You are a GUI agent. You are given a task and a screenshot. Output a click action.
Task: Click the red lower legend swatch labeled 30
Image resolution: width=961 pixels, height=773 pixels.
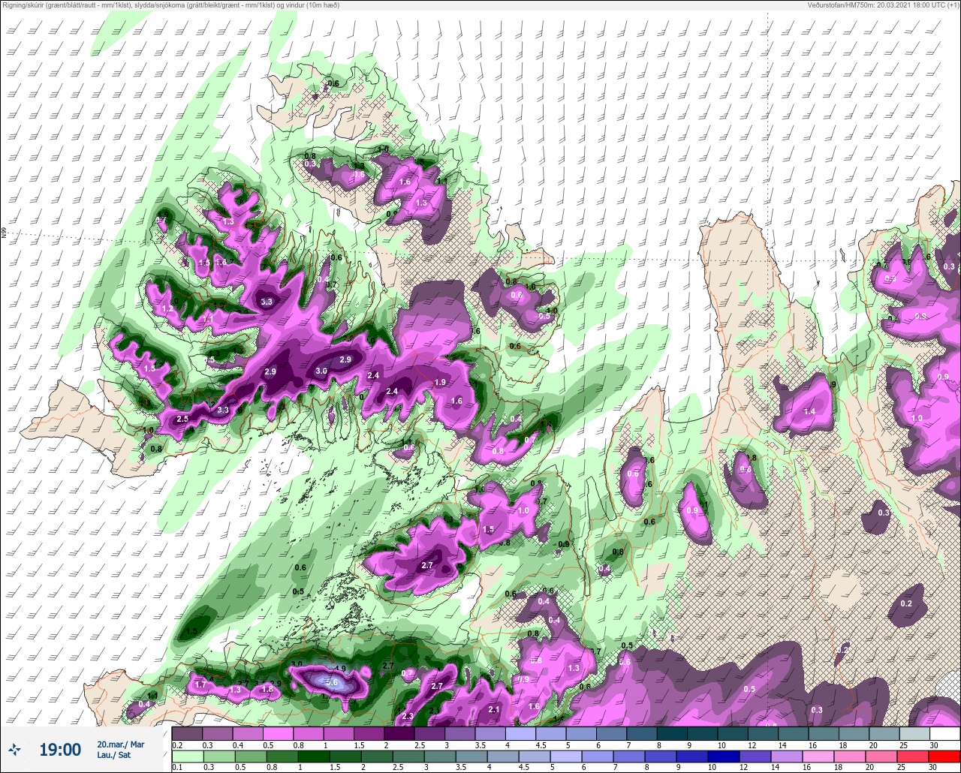coord(944,756)
